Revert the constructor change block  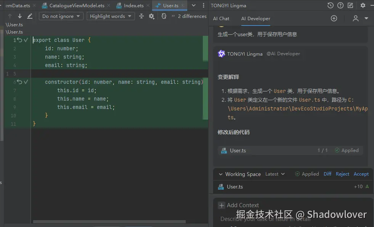[20, 82]
